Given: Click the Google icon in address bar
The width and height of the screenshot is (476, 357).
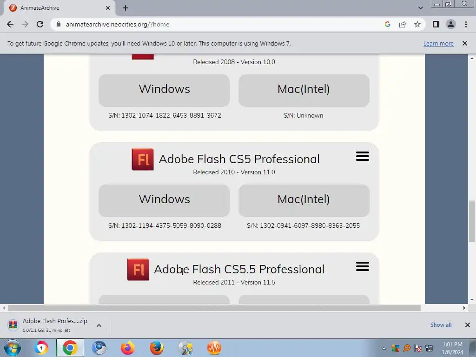Looking at the screenshot, I should [387, 24].
